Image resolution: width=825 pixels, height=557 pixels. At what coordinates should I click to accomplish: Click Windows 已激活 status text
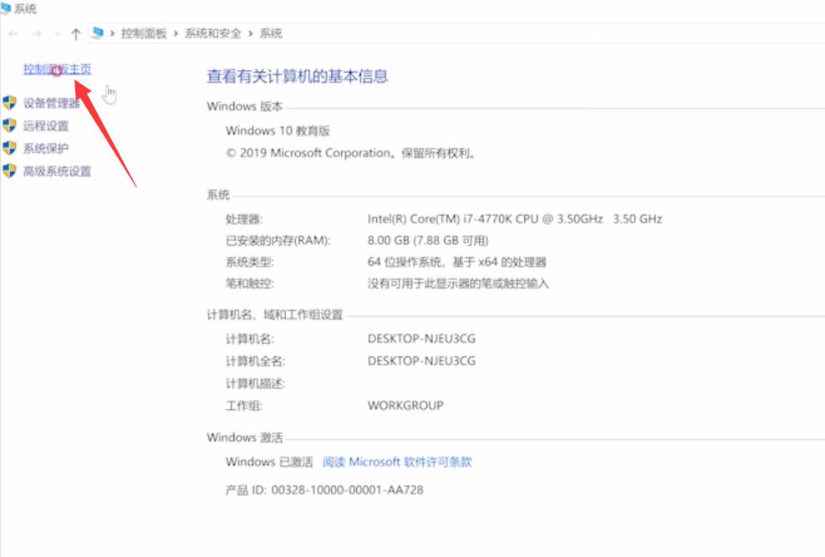pos(269,462)
